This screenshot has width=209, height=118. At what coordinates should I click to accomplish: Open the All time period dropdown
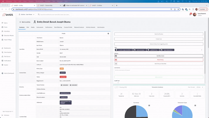point(200,87)
